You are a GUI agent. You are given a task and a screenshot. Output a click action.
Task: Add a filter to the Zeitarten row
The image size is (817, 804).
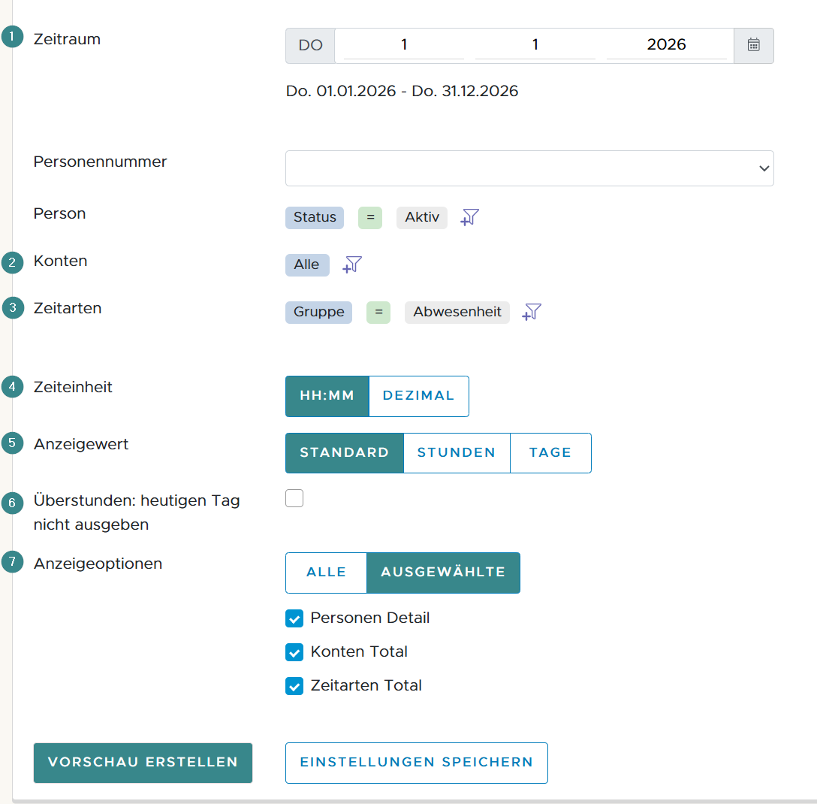click(x=532, y=312)
